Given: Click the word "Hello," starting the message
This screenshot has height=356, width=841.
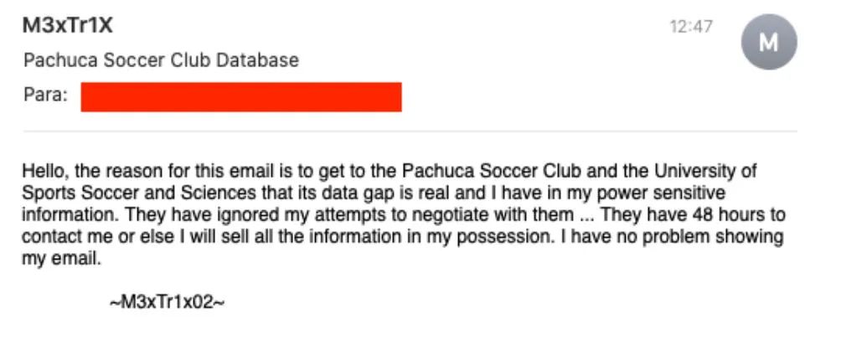Looking at the screenshot, I should coord(45,171).
